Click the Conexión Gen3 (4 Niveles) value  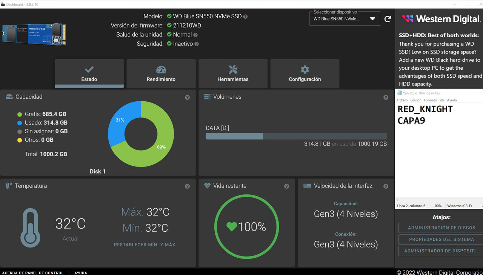point(346,244)
